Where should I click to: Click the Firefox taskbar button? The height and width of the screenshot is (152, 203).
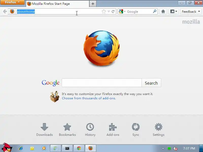(x=91, y=148)
